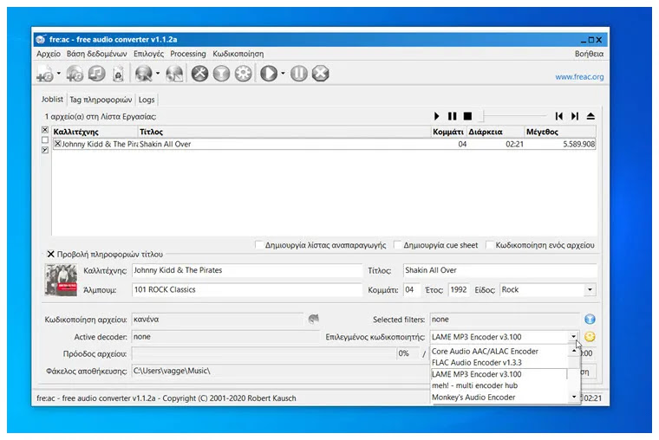
Task: Sort joblist by Διάρκεια column header
Action: click(495, 132)
